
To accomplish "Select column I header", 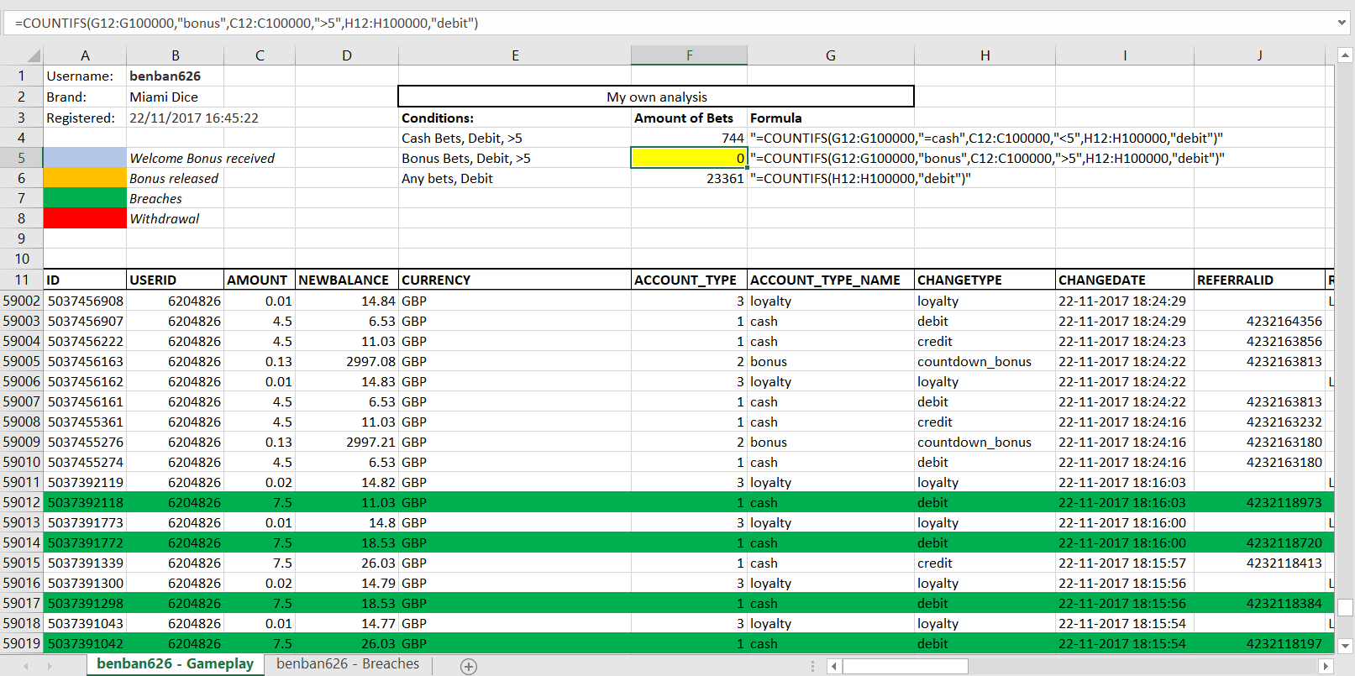I will tap(1125, 55).
